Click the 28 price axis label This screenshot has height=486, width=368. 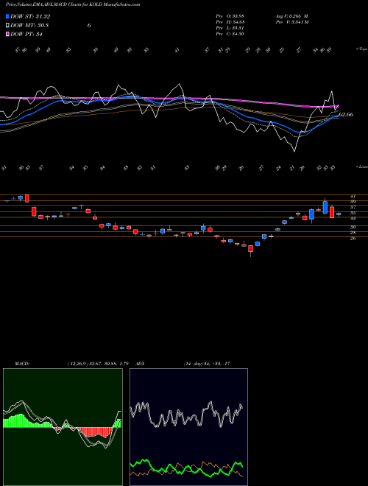(x=353, y=233)
